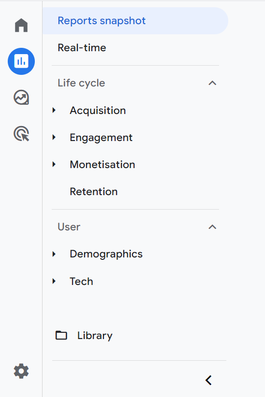Expand the Tech triangle arrow
Viewport: 265px width, 397px height.
(x=54, y=281)
